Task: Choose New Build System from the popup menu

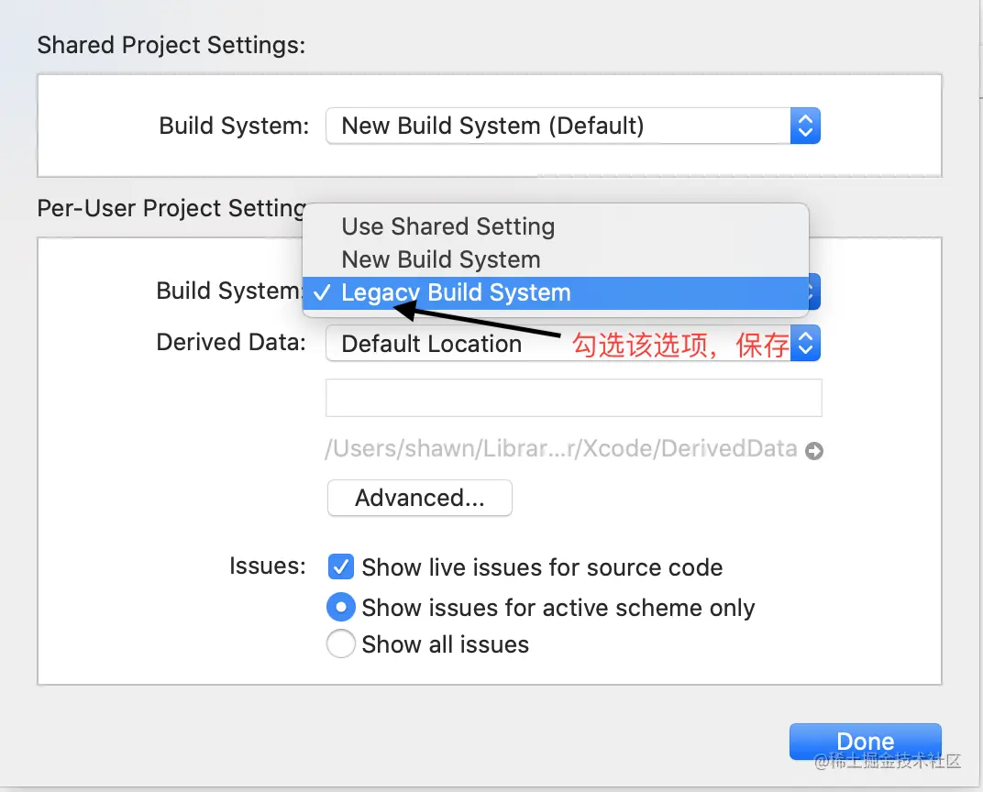Action: coord(440,259)
